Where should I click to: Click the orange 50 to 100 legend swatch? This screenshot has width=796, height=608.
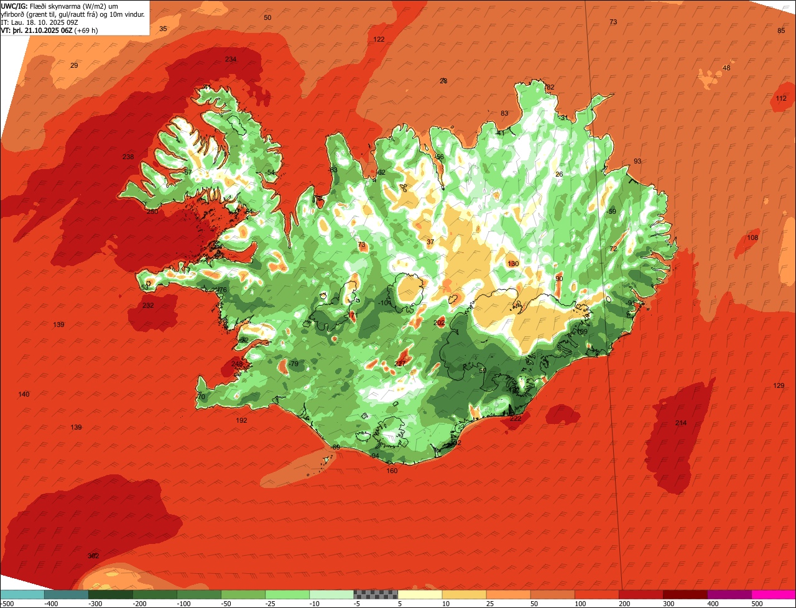click(552, 594)
